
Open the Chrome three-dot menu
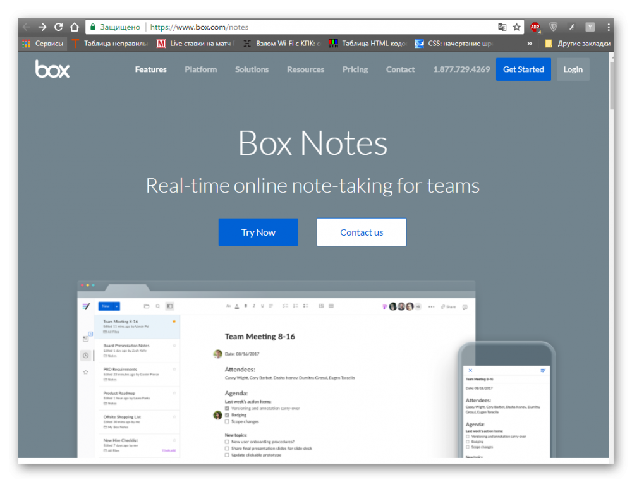click(608, 27)
